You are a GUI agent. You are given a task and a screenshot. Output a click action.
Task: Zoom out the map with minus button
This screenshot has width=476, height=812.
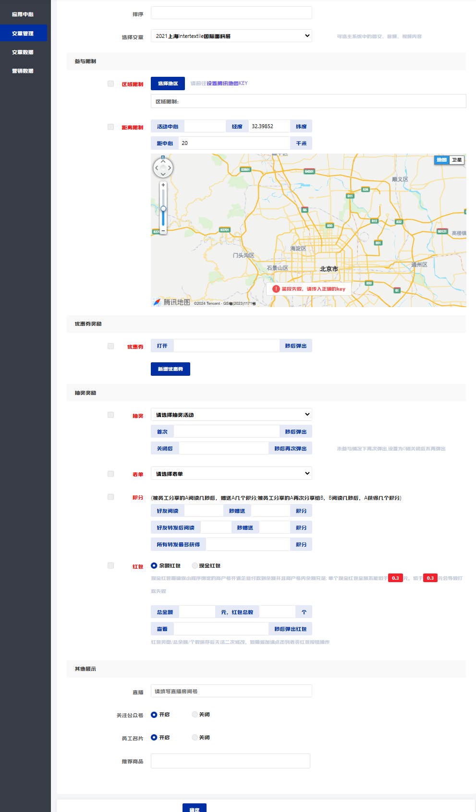[163, 231]
